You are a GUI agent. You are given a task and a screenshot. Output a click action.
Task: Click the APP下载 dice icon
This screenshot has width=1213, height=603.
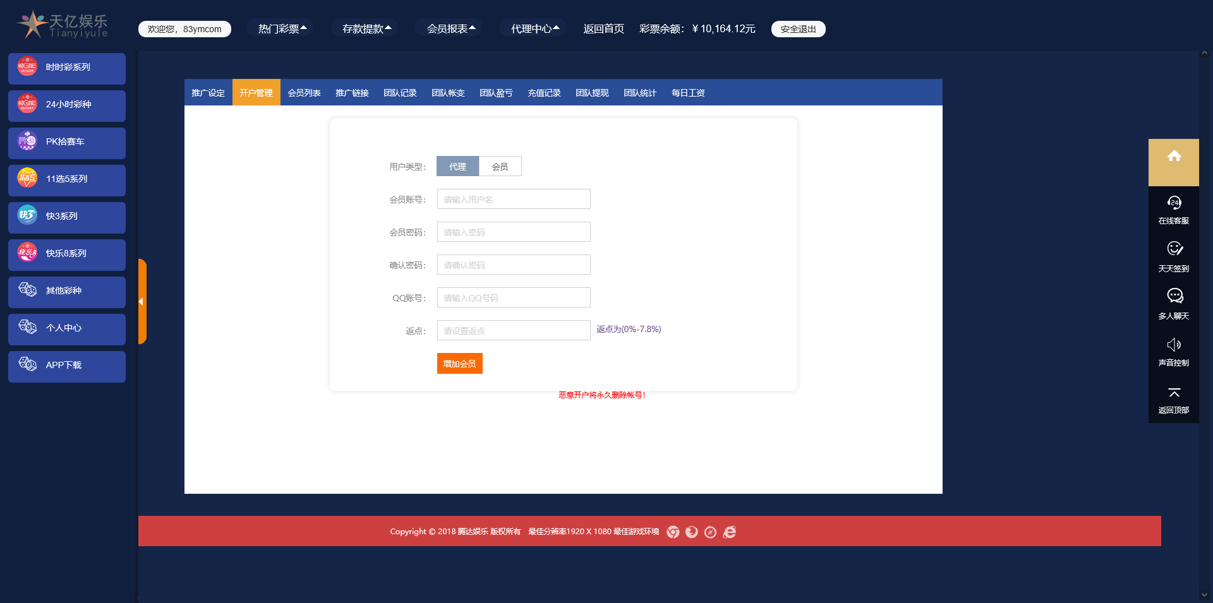click(x=27, y=364)
